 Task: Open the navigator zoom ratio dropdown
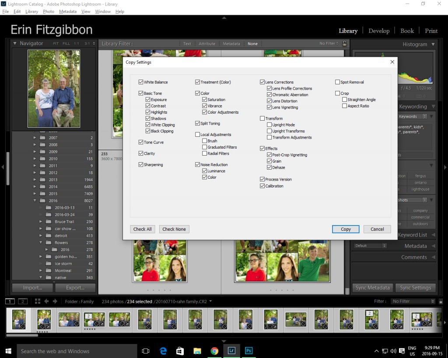click(x=94, y=44)
